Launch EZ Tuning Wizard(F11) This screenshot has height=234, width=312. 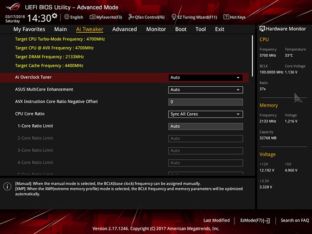(194, 17)
